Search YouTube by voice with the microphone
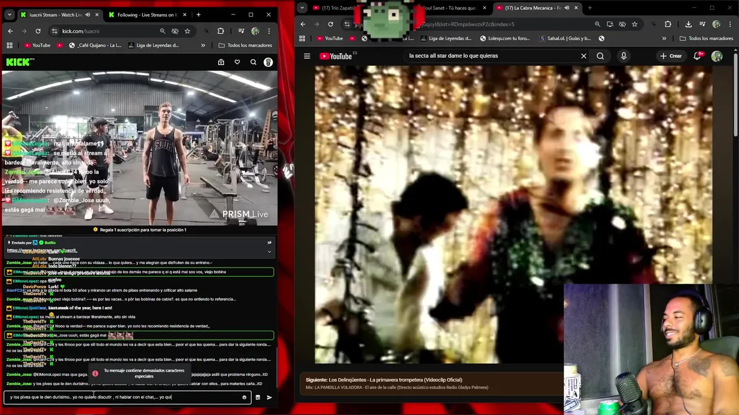 624,56
